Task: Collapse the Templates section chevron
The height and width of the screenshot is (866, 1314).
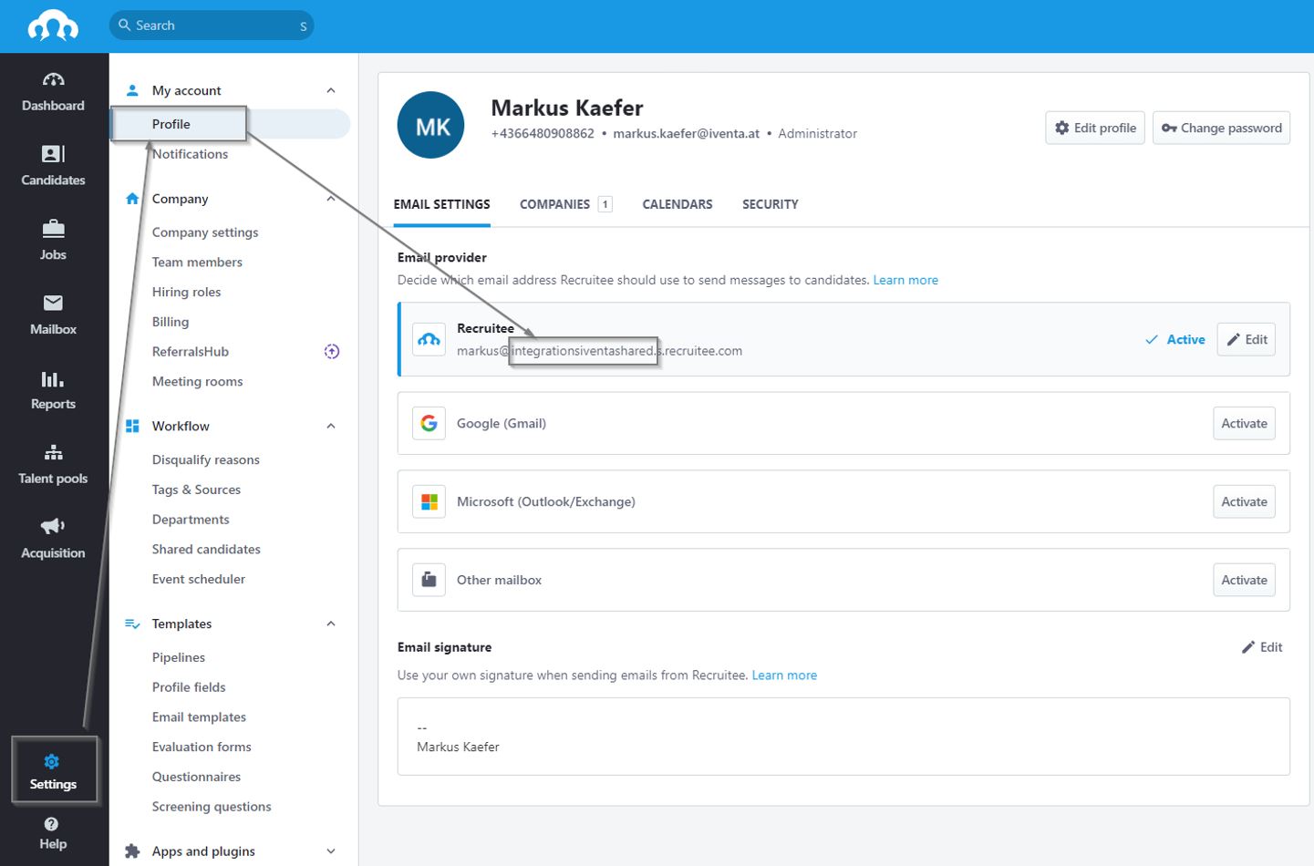Action: coord(331,624)
